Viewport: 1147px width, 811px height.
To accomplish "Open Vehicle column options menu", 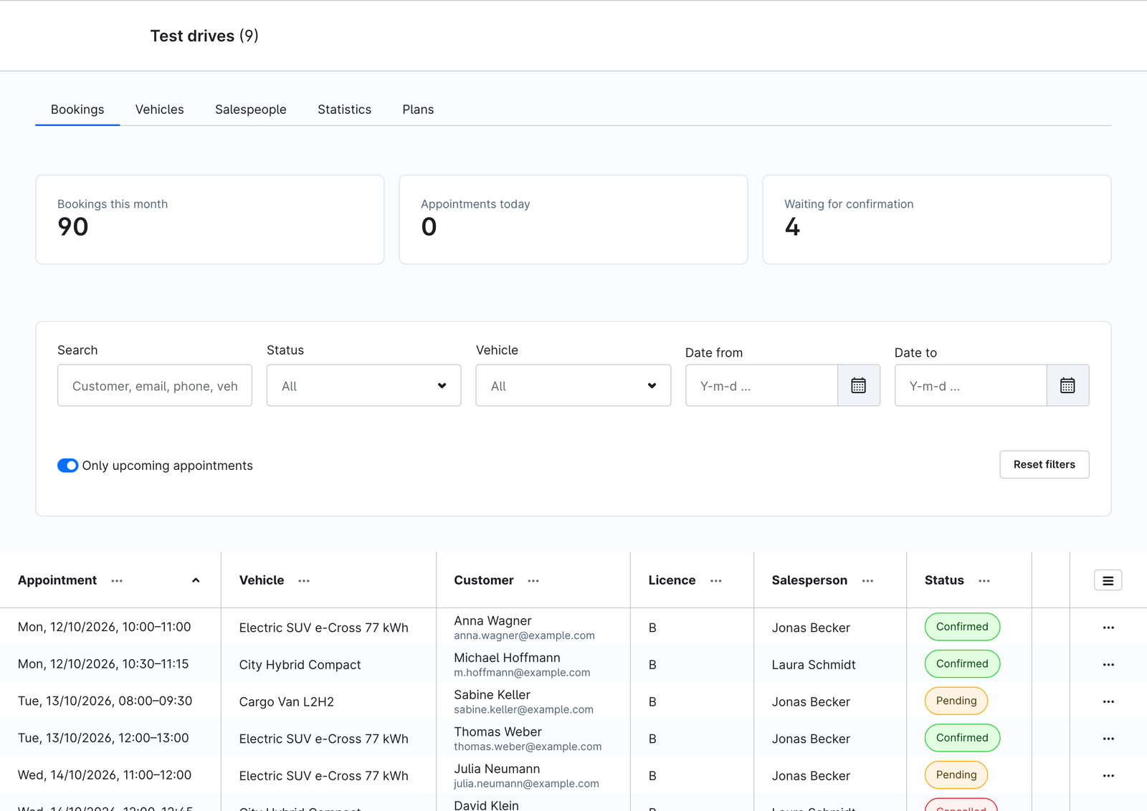I will click(x=304, y=581).
